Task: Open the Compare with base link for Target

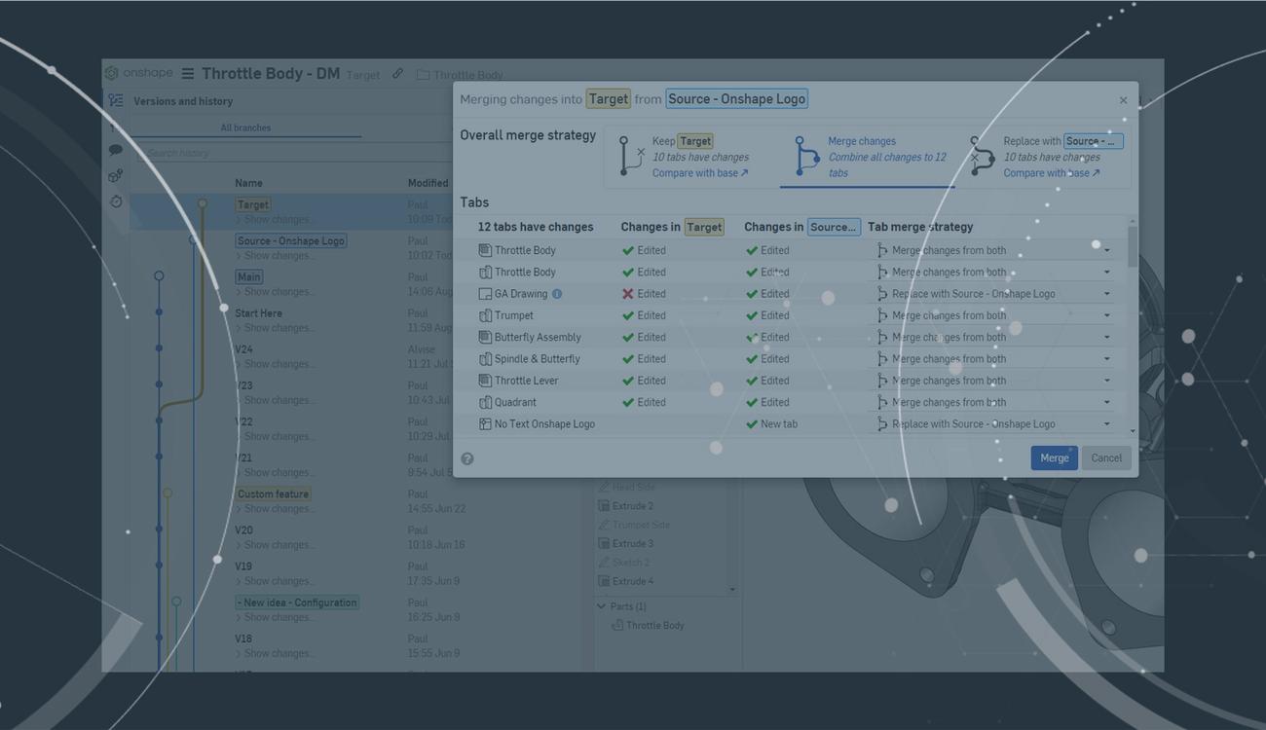Action: pos(699,172)
